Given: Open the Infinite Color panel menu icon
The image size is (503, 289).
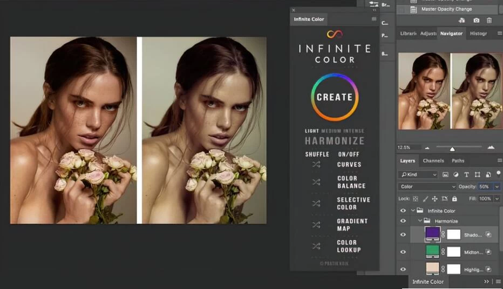Looking at the screenshot, I should click(x=374, y=19).
